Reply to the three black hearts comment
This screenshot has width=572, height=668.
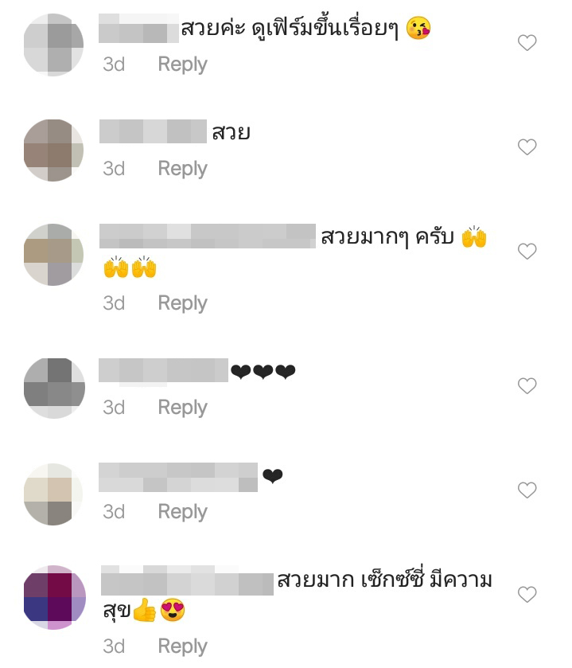tap(183, 408)
